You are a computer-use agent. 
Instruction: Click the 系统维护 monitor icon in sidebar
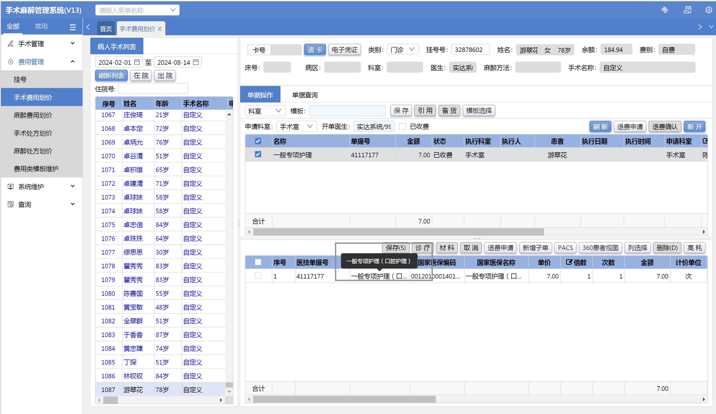coord(11,186)
